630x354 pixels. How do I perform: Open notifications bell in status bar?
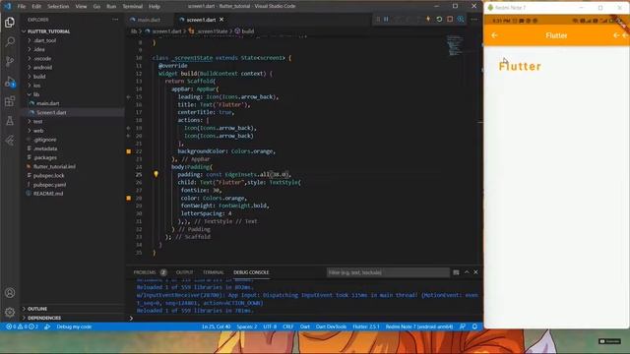(x=474, y=326)
